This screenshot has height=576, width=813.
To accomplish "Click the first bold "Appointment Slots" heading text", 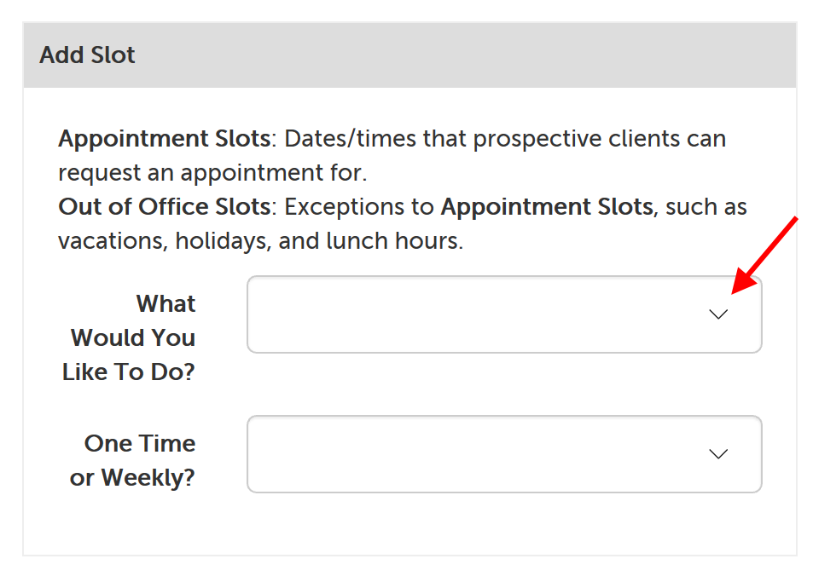I will (x=164, y=139).
